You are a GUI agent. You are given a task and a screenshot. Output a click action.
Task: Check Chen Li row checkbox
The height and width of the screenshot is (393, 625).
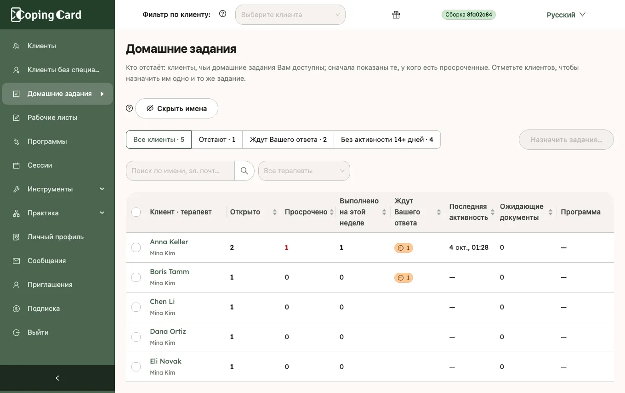[x=136, y=307]
